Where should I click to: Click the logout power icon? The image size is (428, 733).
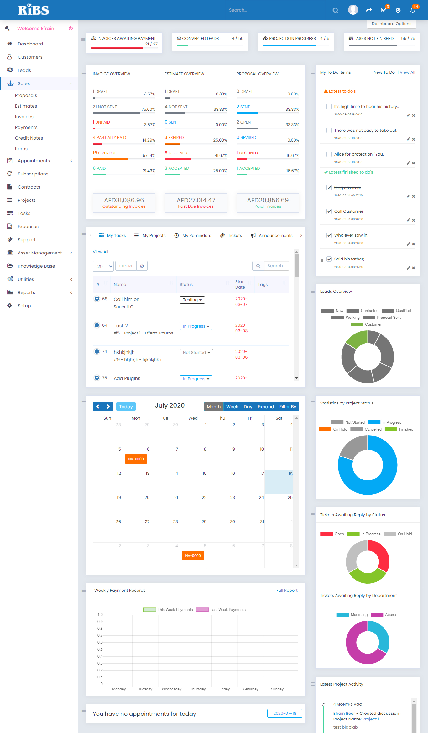[71, 29]
